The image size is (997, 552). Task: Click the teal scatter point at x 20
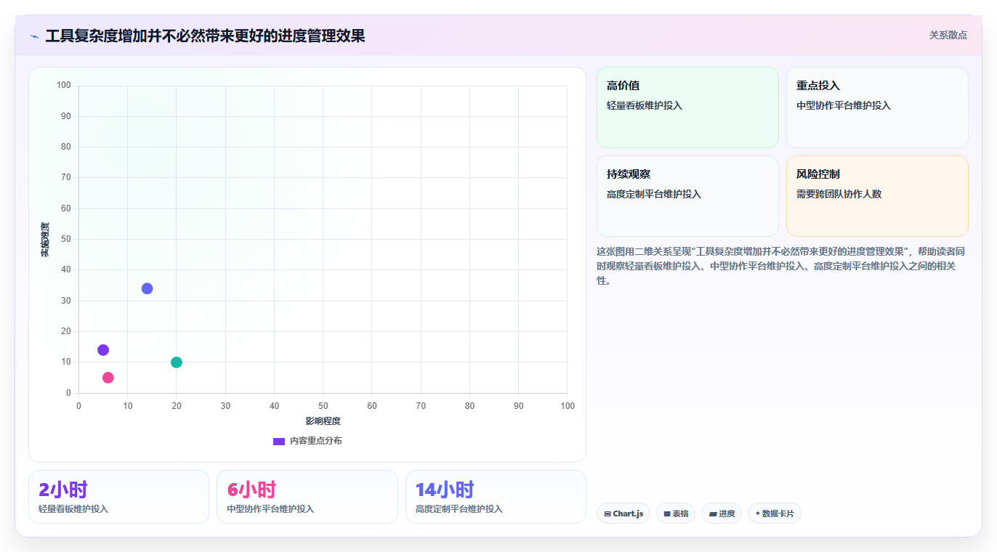(177, 362)
